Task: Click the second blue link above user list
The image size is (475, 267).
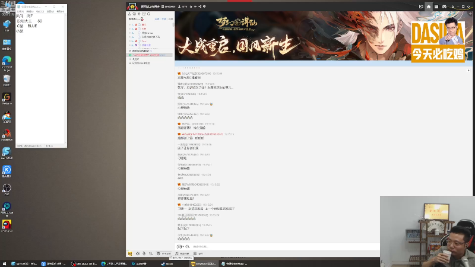Action: (164, 19)
